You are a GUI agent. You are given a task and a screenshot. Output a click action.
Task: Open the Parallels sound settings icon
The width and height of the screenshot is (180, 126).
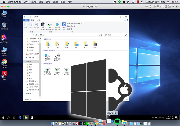point(162,7)
